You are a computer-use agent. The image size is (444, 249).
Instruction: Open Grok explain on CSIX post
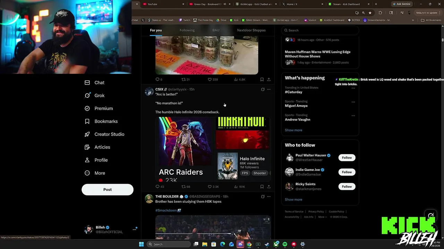[x=263, y=89]
